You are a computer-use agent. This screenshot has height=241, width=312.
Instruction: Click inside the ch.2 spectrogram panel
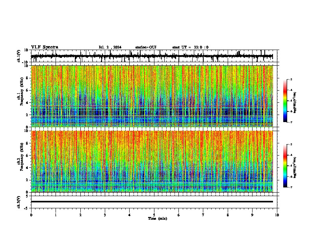[x=152, y=161]
